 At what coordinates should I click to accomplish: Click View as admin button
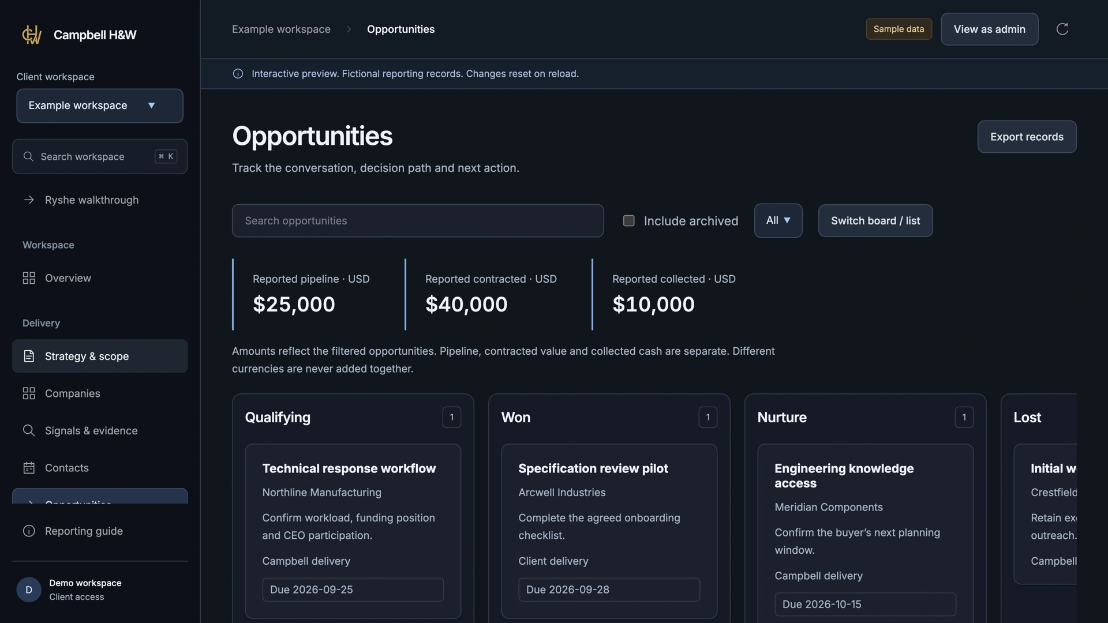click(989, 29)
